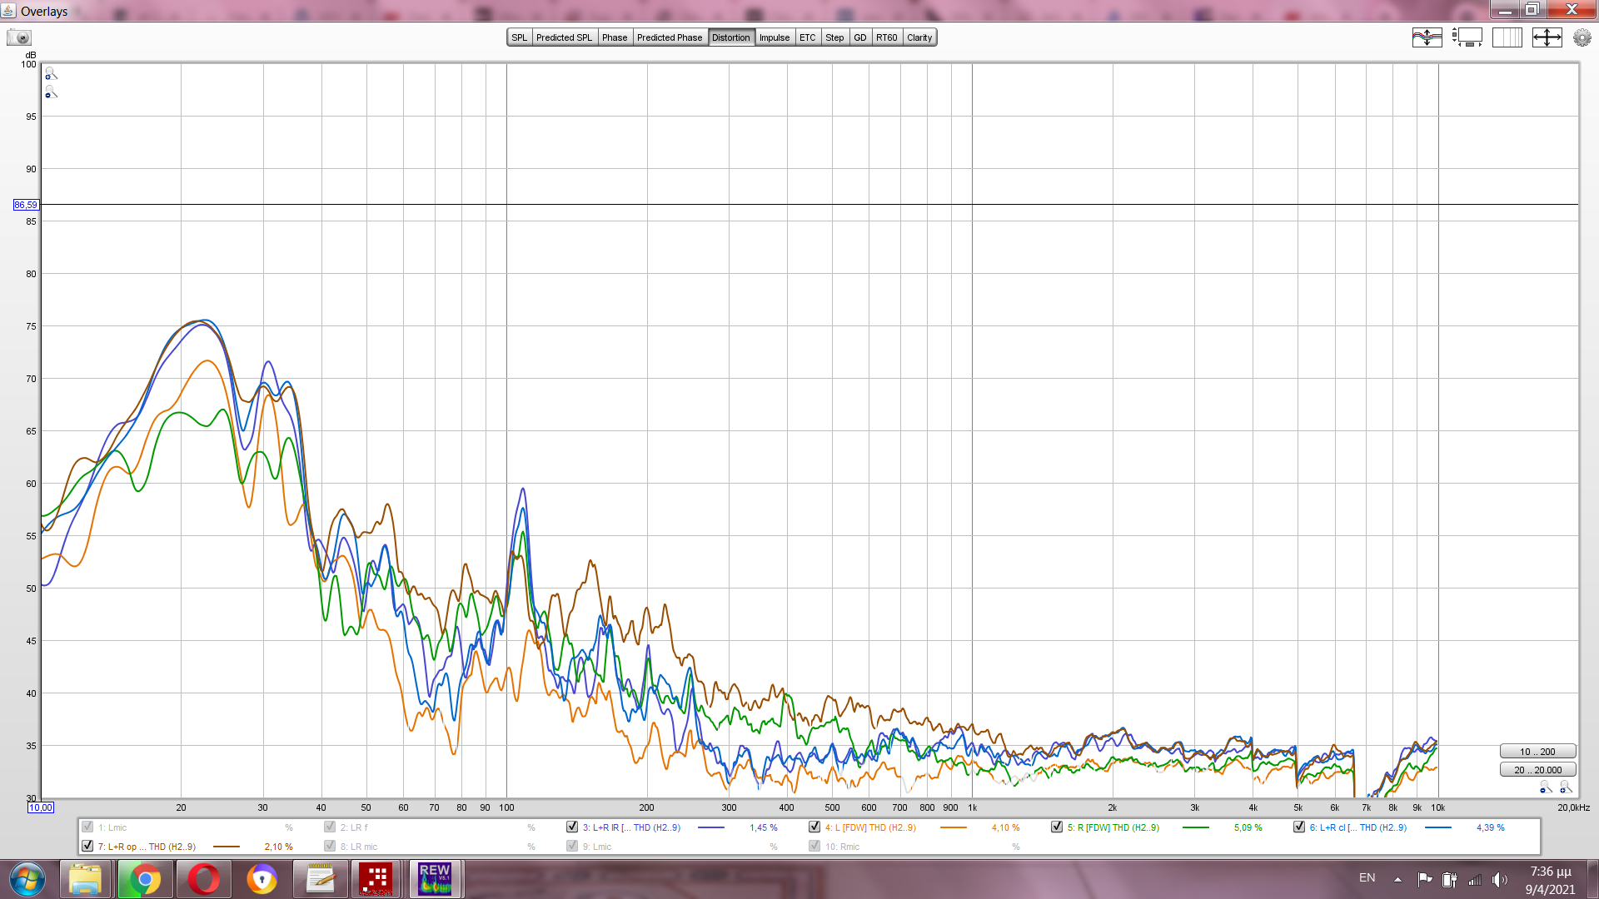Image resolution: width=1599 pixels, height=899 pixels.
Task: Click the graph limits arrows icon
Action: tap(1547, 37)
